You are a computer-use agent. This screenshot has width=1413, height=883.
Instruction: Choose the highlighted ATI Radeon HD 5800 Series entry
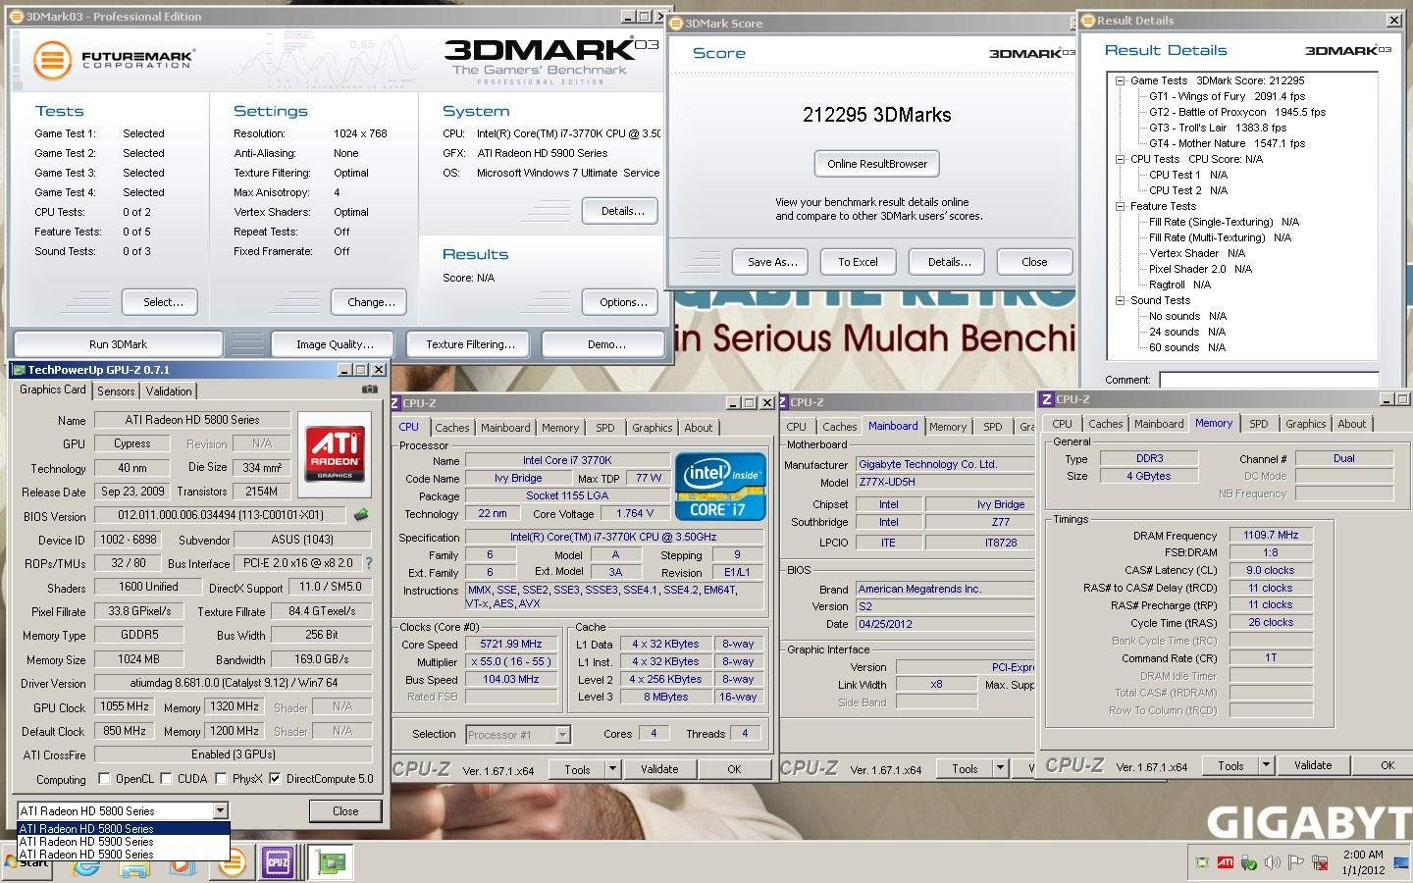click(123, 828)
